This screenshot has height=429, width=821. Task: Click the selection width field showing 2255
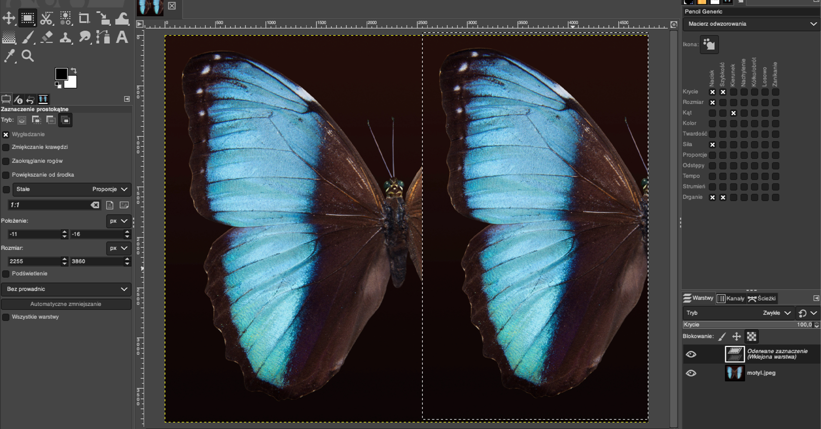pyautogui.click(x=34, y=261)
